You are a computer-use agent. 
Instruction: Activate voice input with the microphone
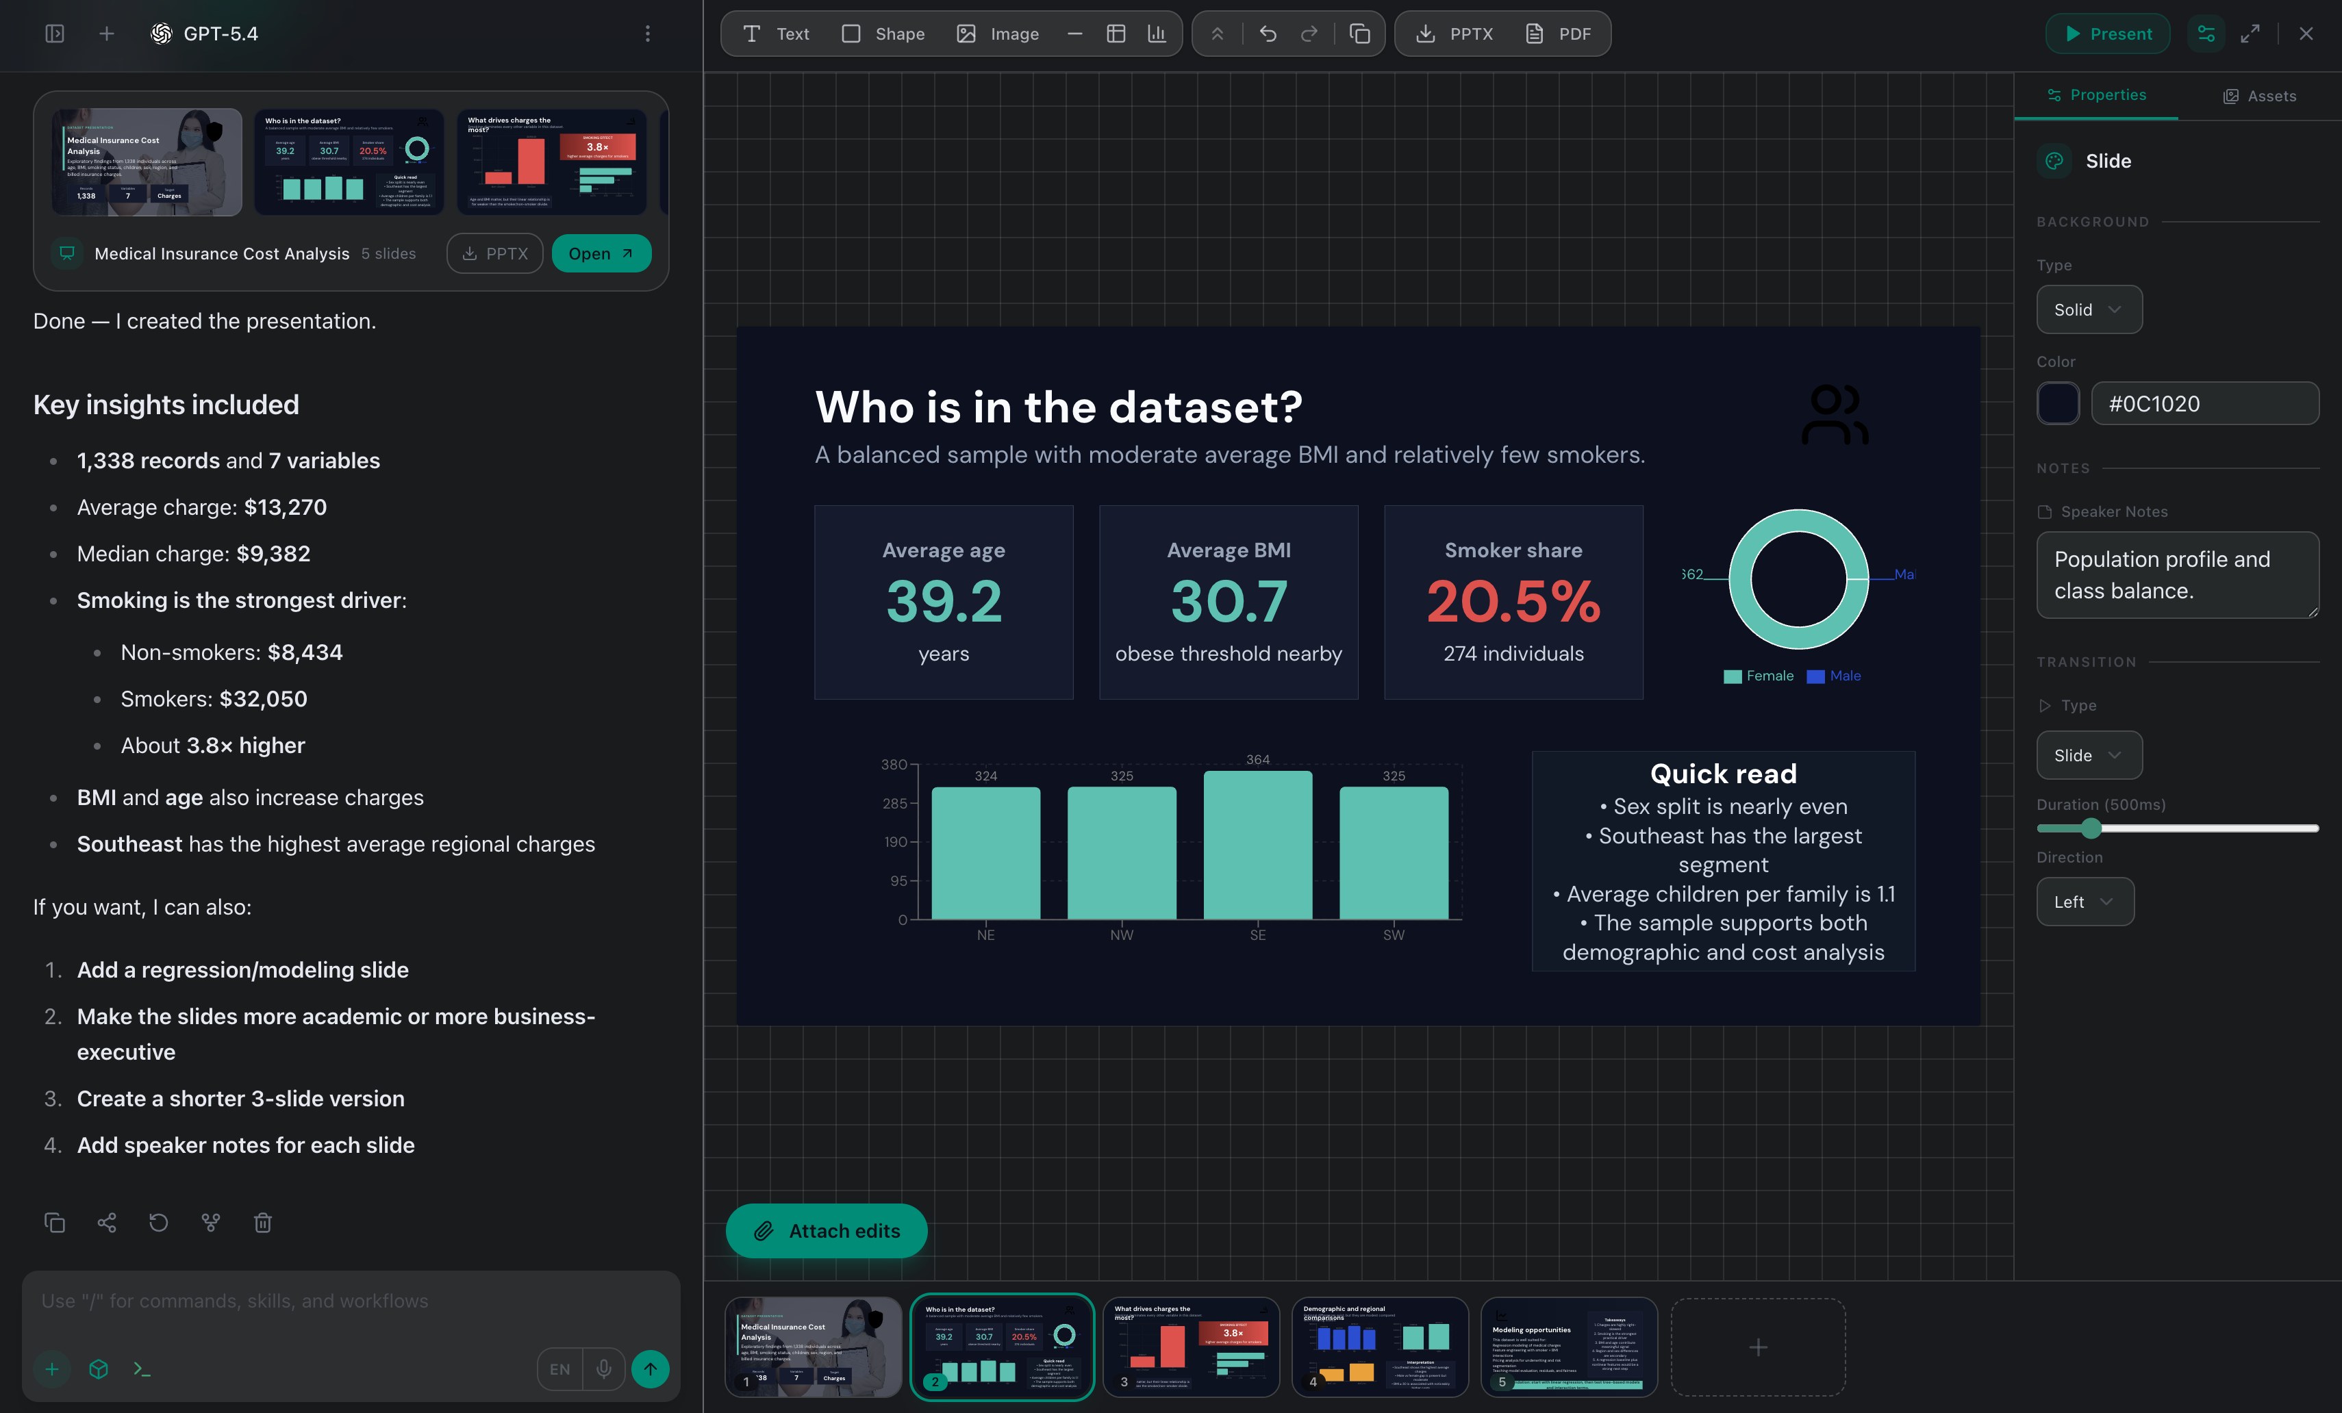pyautogui.click(x=603, y=1369)
